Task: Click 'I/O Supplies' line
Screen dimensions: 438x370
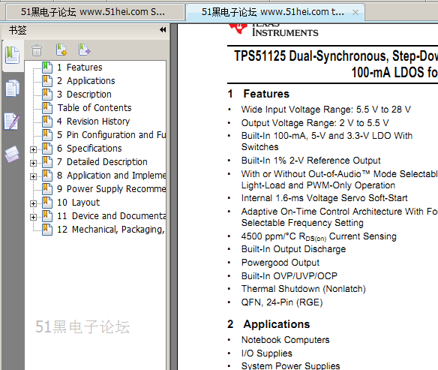Action: pos(267,353)
